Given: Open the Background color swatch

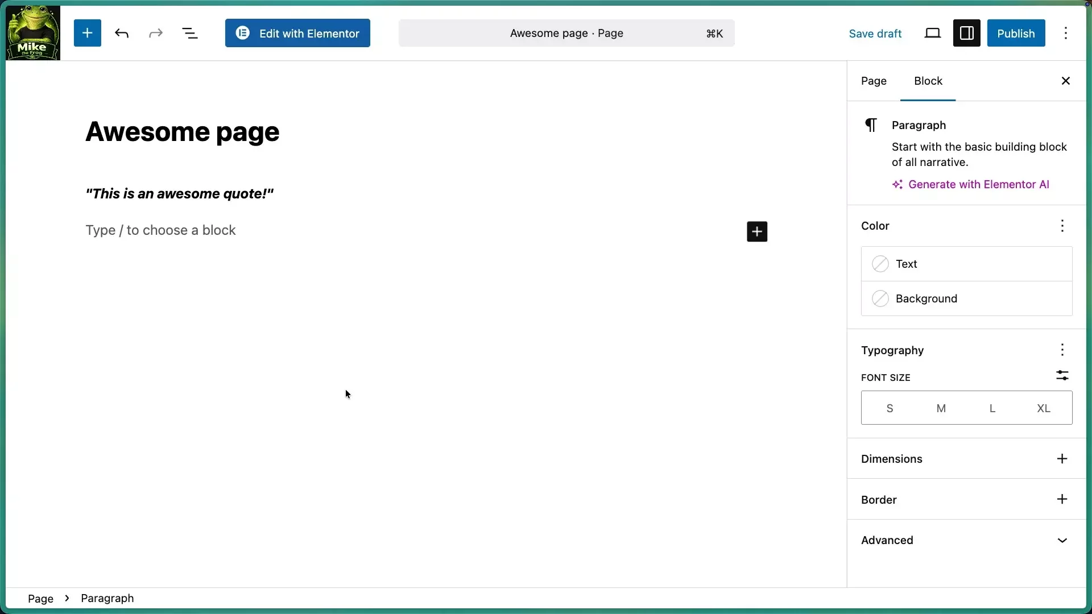Looking at the screenshot, I should click(x=880, y=298).
